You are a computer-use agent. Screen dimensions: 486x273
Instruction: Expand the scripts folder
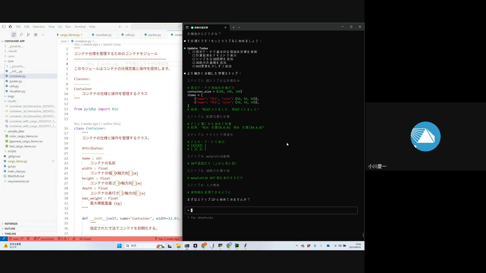pyautogui.click(x=12, y=151)
